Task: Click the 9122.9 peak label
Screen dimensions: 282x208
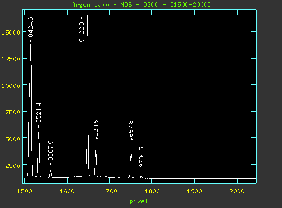Action: coord(82,32)
